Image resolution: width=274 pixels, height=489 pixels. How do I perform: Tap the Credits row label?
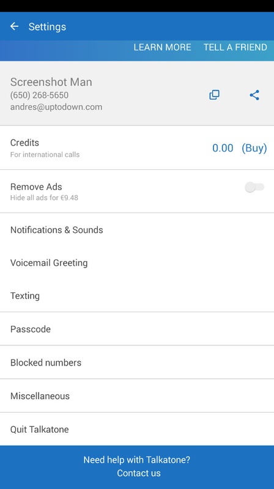pos(24,143)
